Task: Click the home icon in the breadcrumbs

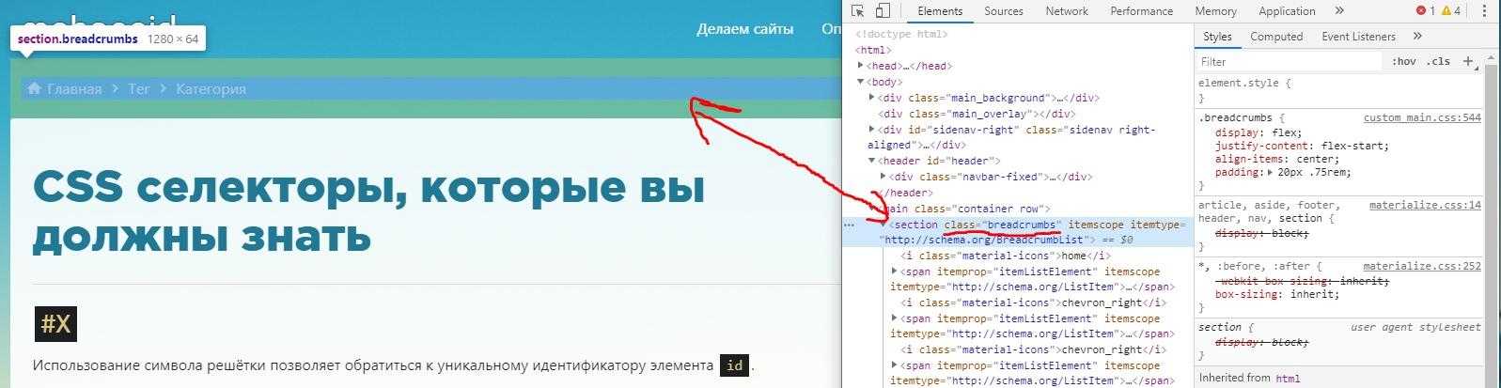Action: tap(35, 88)
